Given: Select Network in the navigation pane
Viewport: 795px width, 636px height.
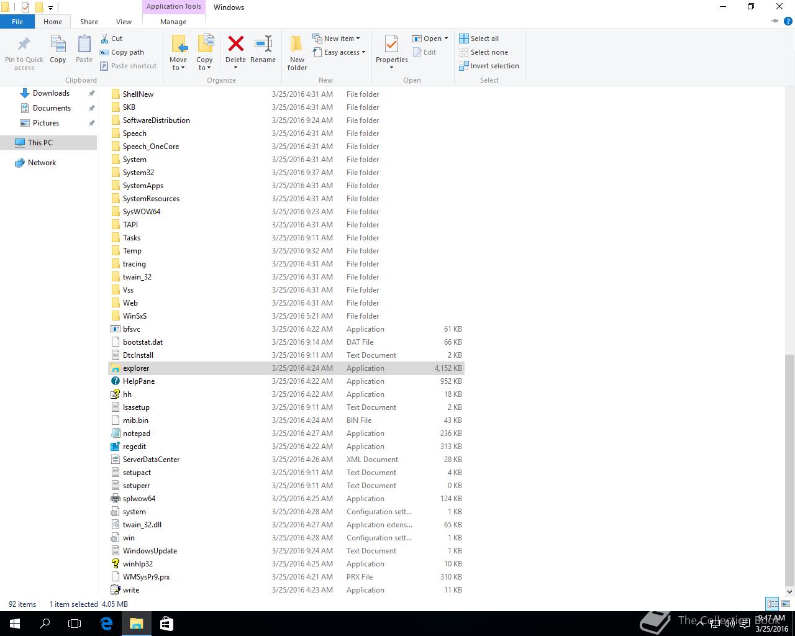Looking at the screenshot, I should 42,163.
